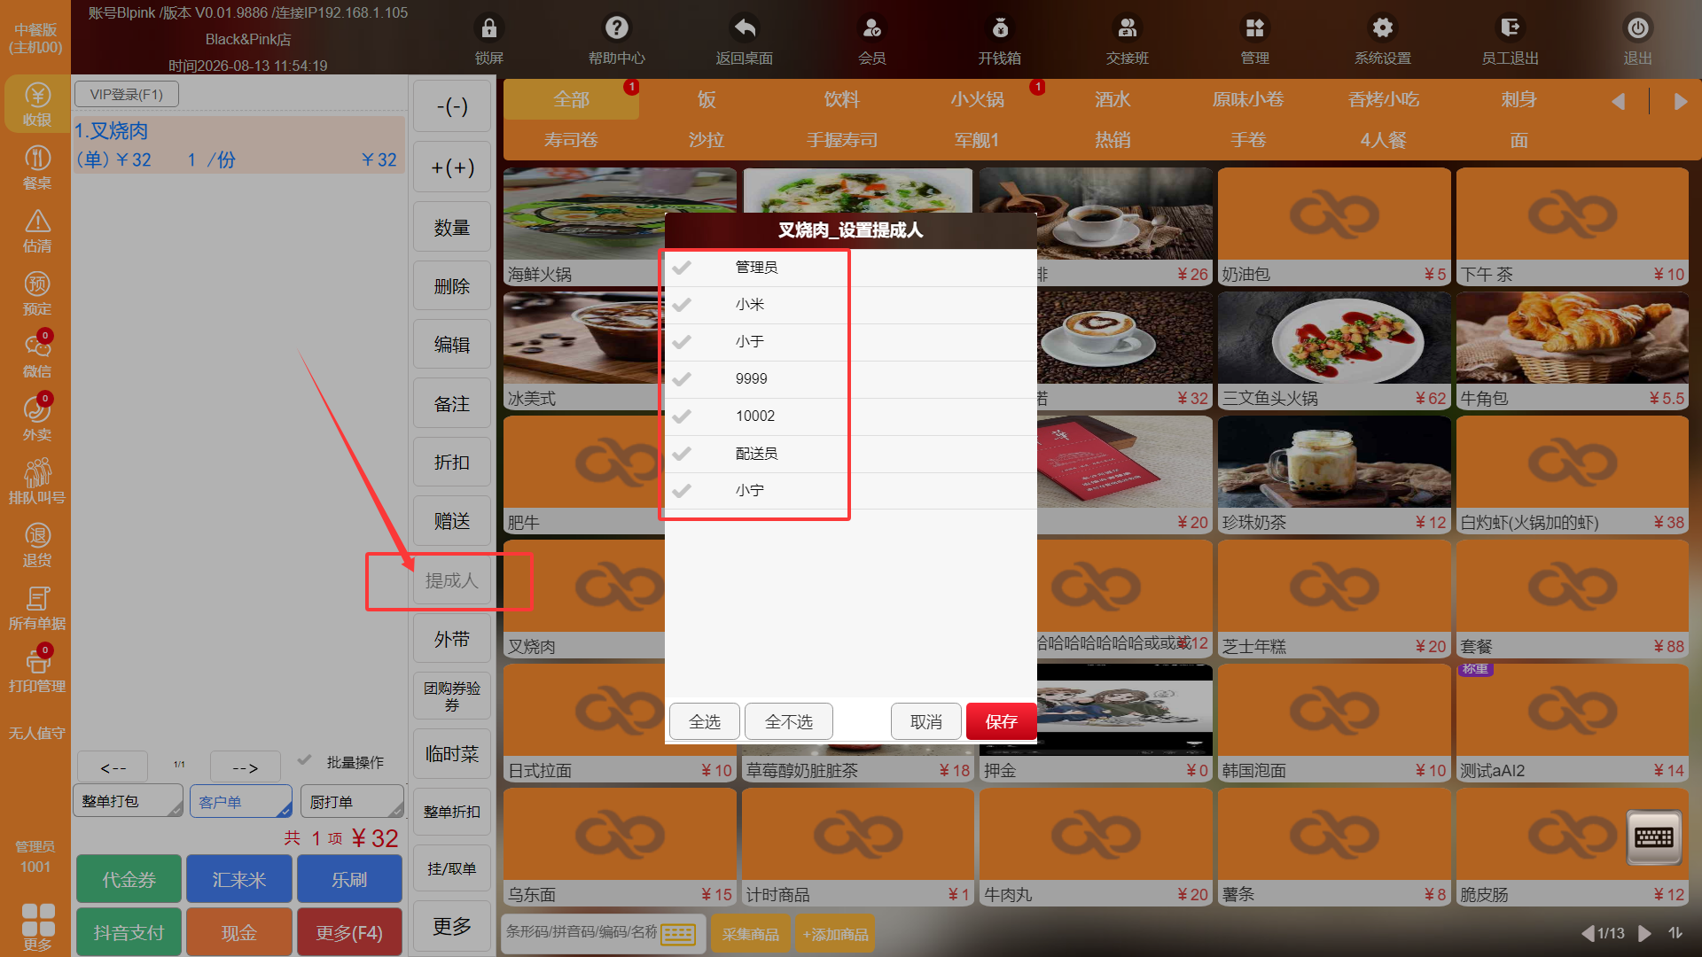Open the help center icon (帮助中心)
This screenshot has height=957, width=1702.
pos(616,28)
